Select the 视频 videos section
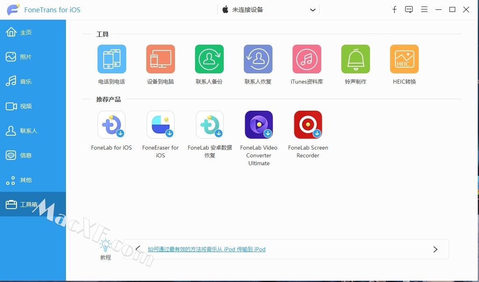Image resolution: width=479 pixels, height=282 pixels. tap(33, 106)
